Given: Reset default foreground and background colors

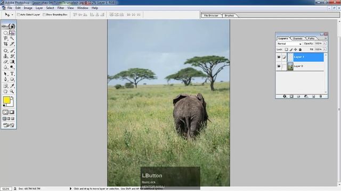Looking at the screenshot, I should pos(4,106).
